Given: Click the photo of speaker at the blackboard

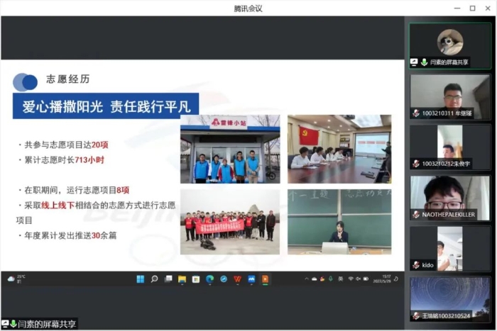Looking at the screenshot, I should coord(339,222).
